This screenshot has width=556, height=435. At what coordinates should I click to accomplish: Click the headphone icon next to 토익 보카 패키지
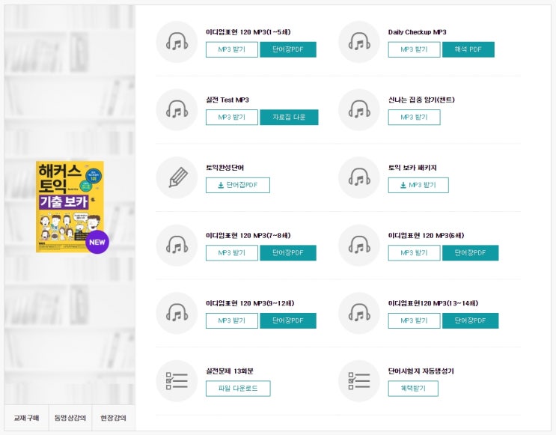pyautogui.click(x=359, y=177)
